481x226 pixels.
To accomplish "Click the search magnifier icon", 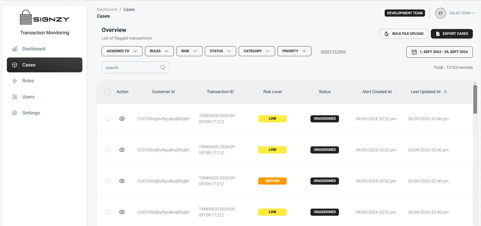I will click(163, 68).
